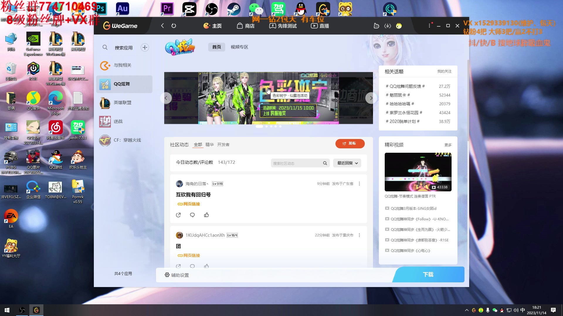The image size is (563, 316).
Task: Open the 商店 store tab
Action: 246,26
